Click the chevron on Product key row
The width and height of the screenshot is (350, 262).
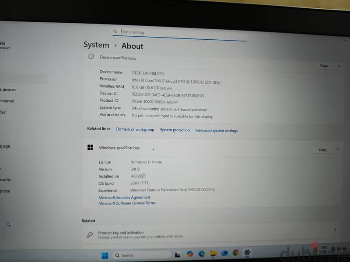click(335, 230)
